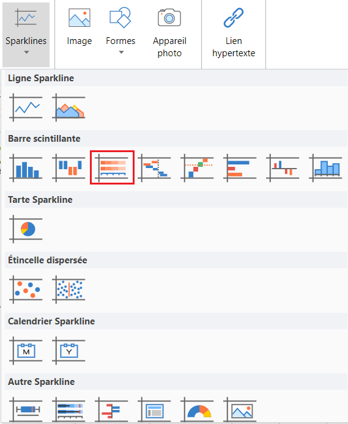Insert a column sparkline under Barre scintillante
This screenshot has width=348, height=424.
(x=26, y=167)
